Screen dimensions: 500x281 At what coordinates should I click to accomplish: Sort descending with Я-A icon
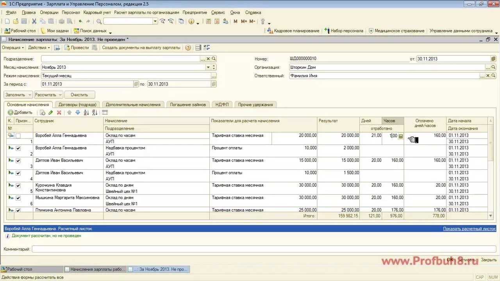(x=95, y=112)
